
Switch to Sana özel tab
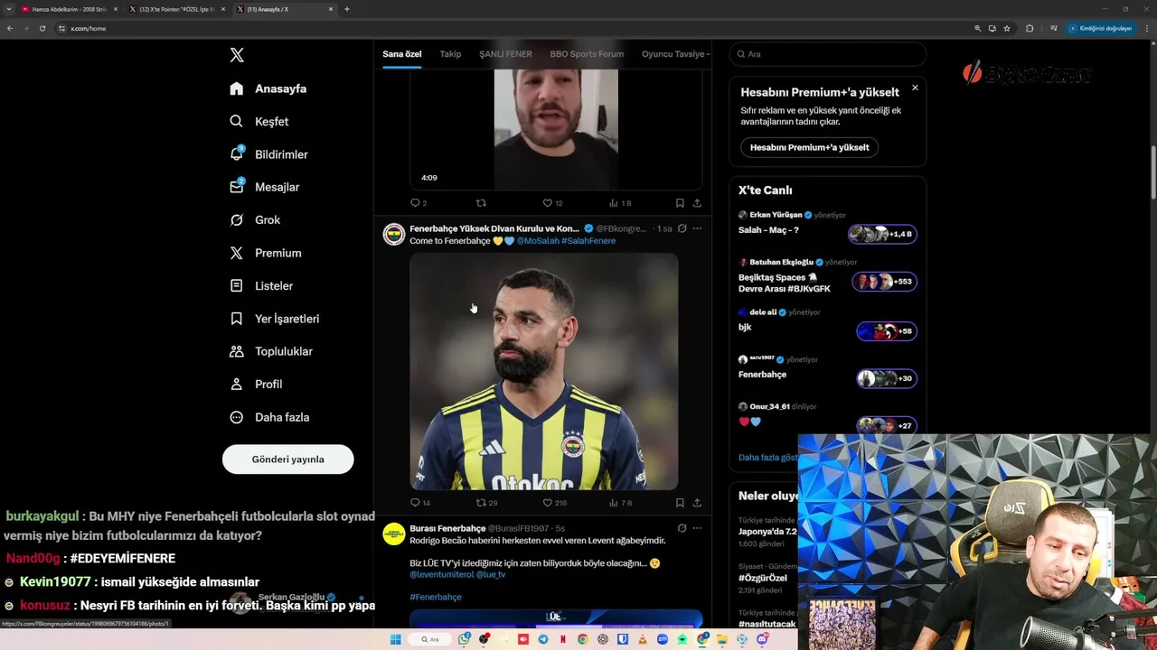[x=401, y=54]
